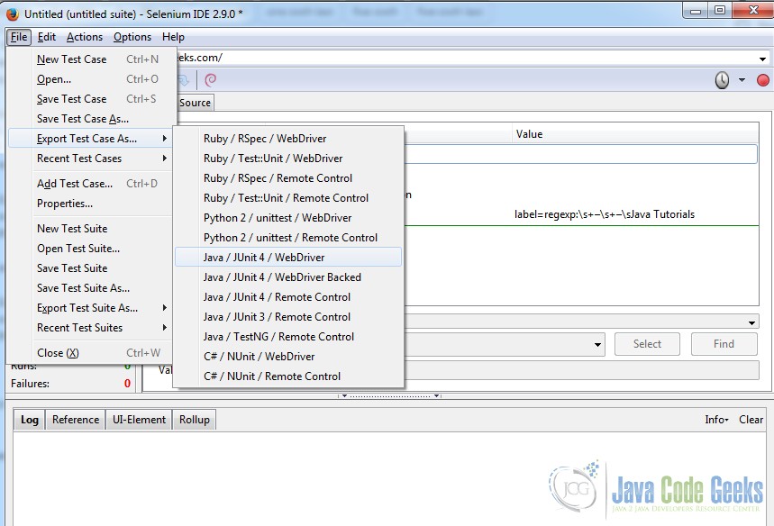Open the Options menu

pos(132,37)
